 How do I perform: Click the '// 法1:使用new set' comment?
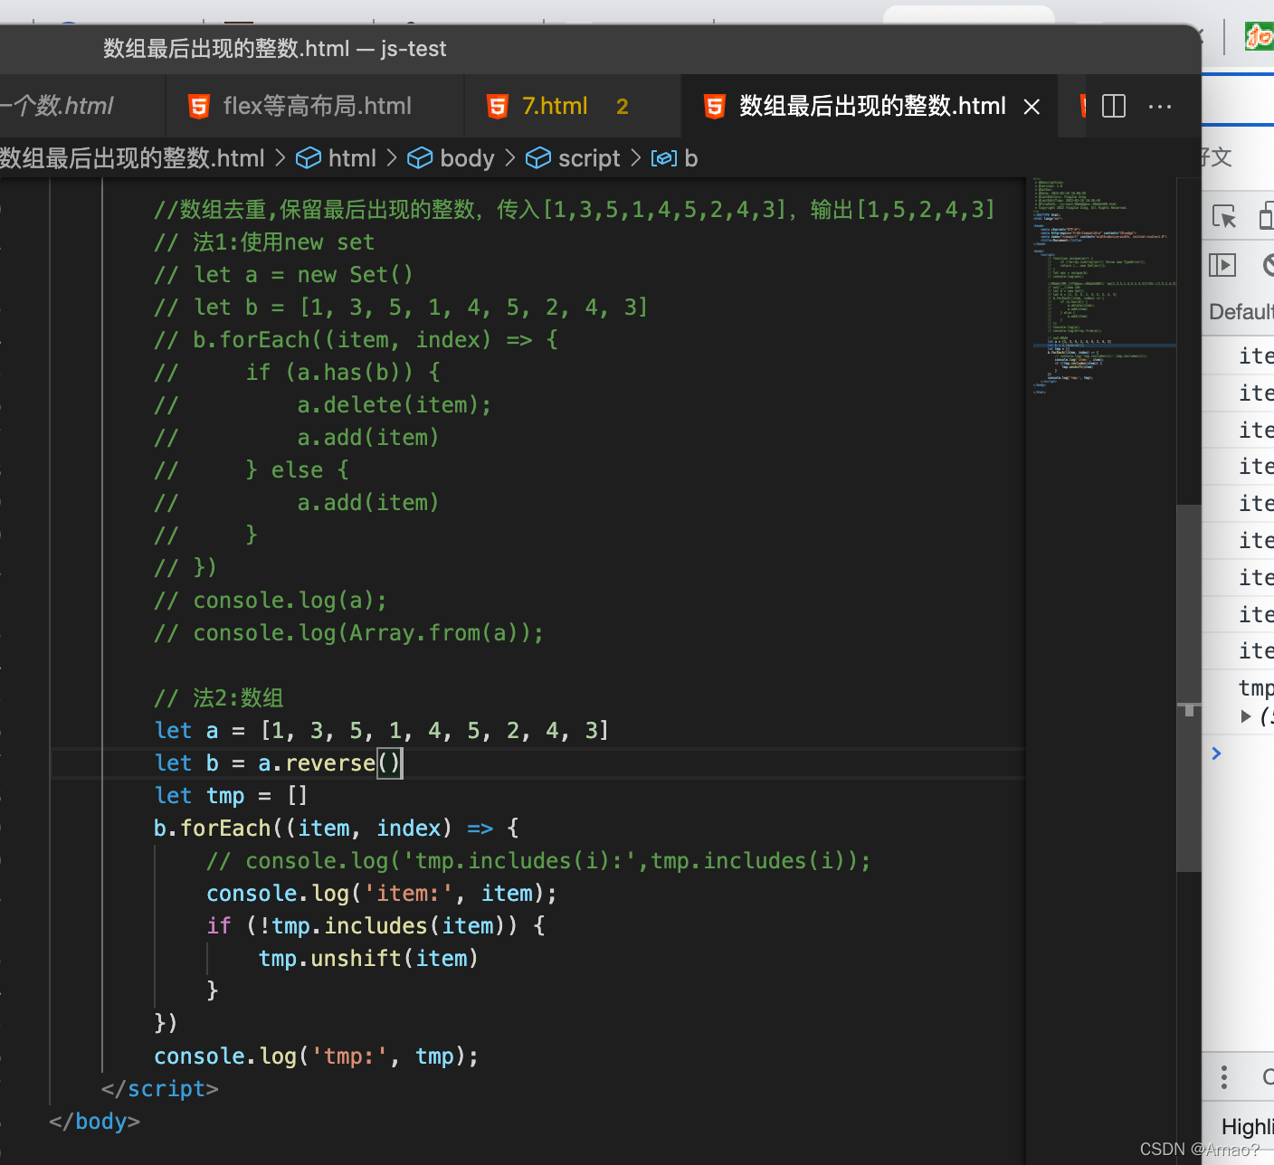264,242
